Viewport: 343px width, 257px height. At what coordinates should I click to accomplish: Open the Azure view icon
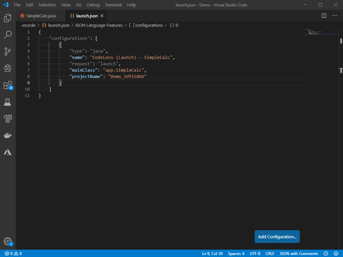(8, 152)
